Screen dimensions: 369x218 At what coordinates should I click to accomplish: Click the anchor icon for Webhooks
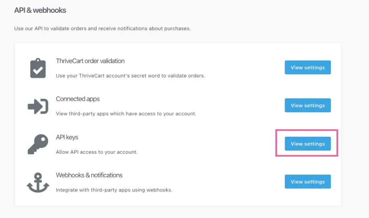(x=38, y=183)
